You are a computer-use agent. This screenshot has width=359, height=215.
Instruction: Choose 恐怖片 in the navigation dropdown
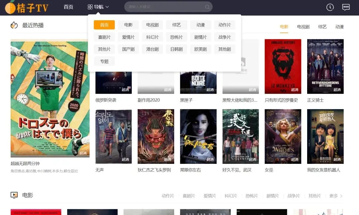(x=176, y=37)
